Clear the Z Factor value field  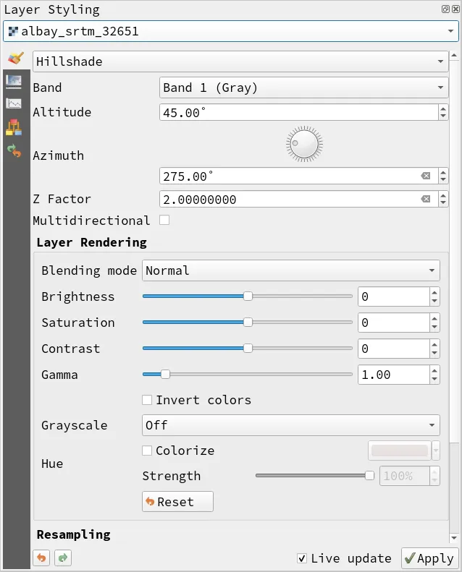(x=426, y=199)
